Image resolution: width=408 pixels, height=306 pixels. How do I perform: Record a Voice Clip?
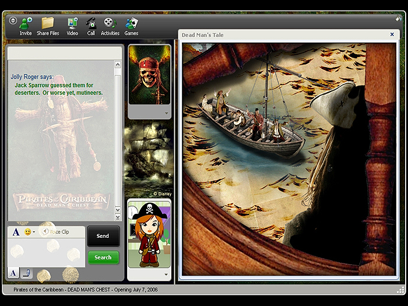click(56, 231)
